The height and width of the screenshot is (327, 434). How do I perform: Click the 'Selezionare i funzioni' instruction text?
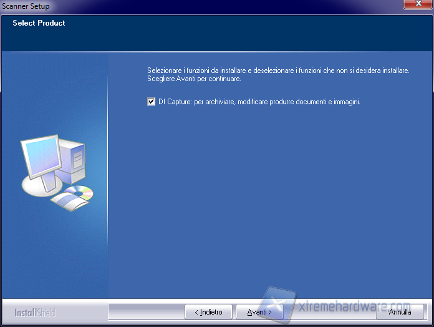tap(278, 71)
